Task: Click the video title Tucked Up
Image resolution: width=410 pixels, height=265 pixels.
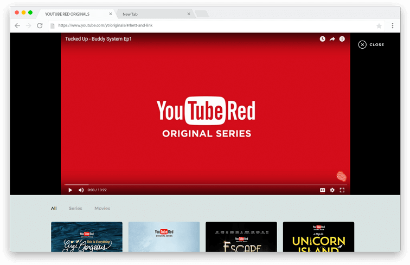Action: click(x=98, y=39)
